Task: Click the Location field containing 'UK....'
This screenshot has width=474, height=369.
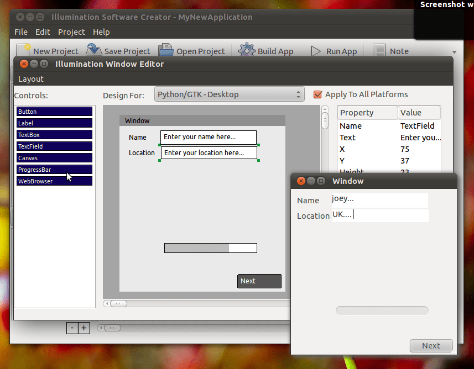Action: coord(381,215)
